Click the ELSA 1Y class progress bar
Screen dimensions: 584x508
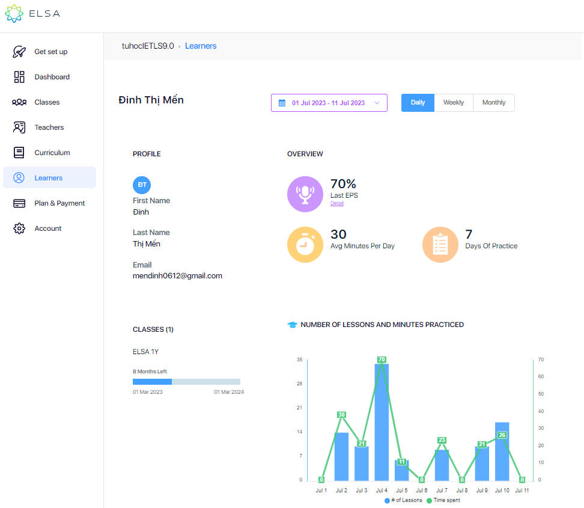tap(186, 382)
